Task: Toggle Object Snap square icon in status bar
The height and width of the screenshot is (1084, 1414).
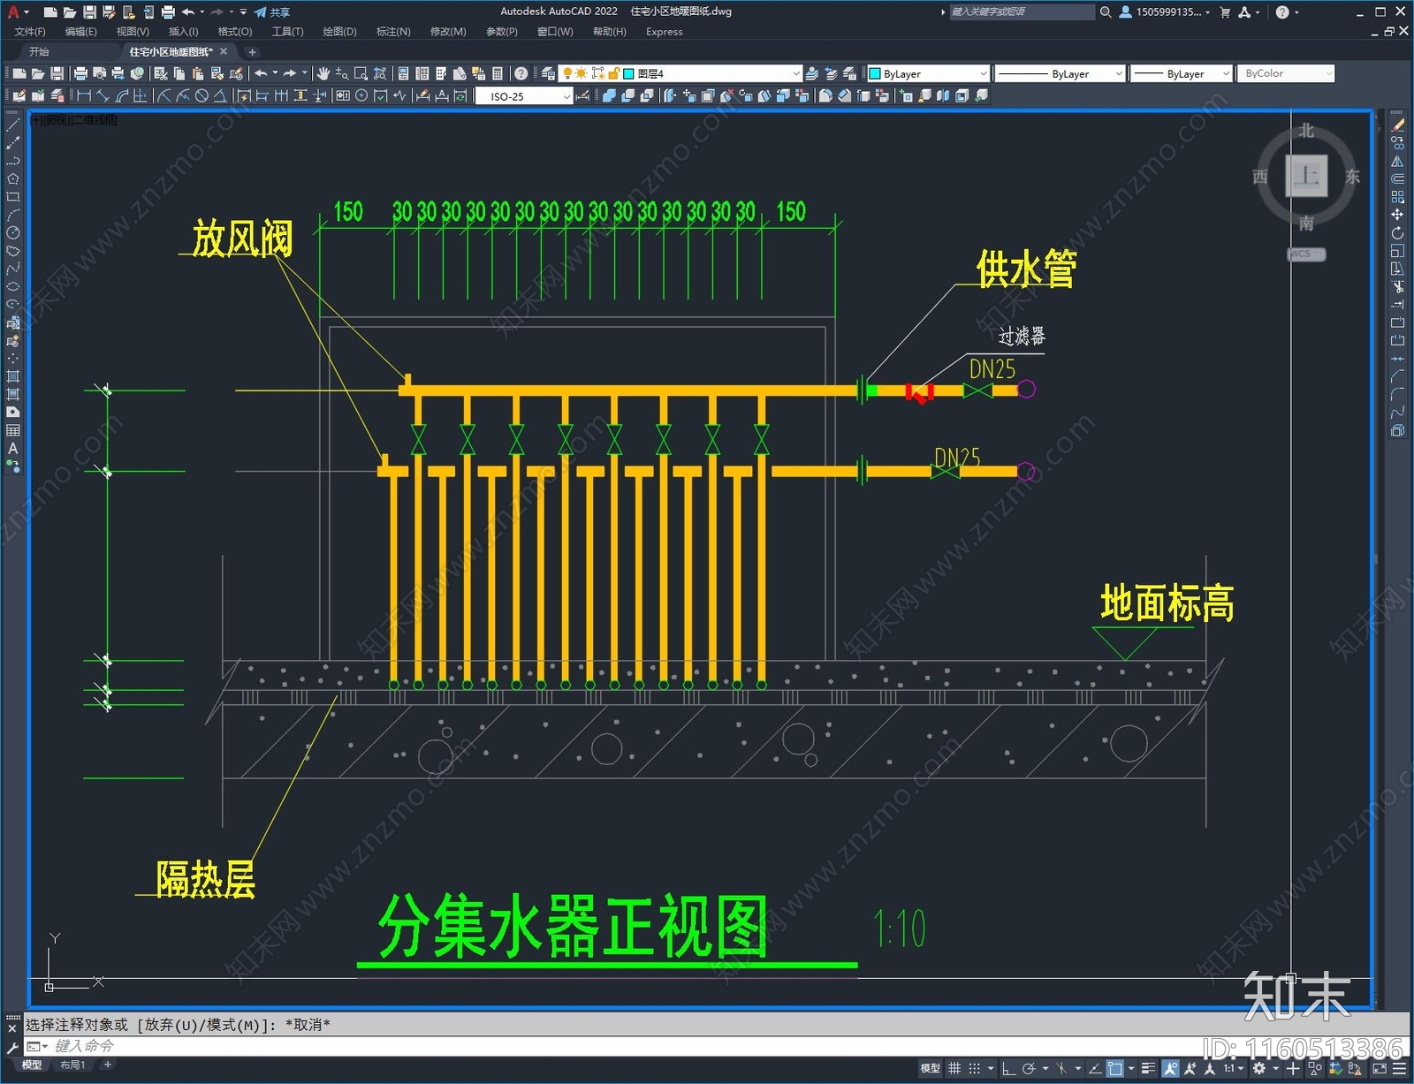Action: click(x=1115, y=1068)
